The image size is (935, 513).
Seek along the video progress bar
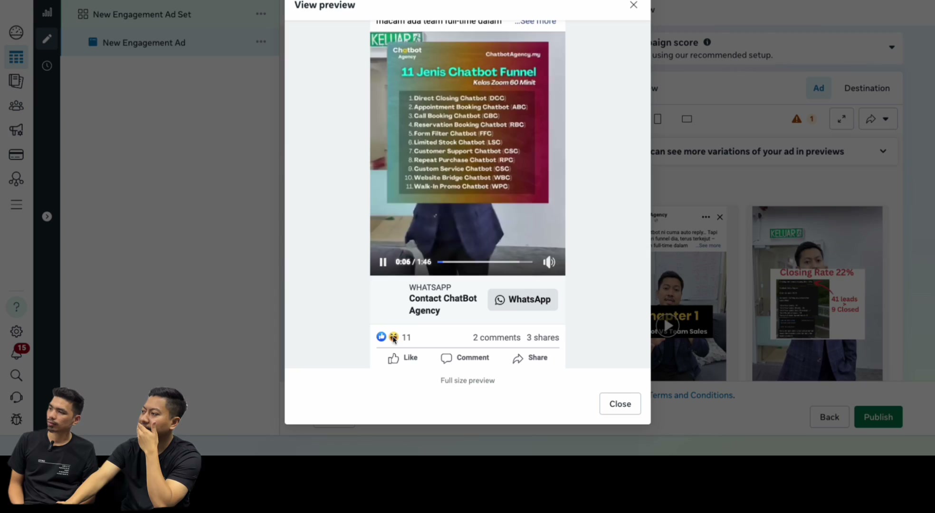(485, 262)
